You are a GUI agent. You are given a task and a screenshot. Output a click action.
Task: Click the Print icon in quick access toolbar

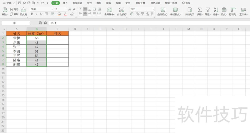29,3
